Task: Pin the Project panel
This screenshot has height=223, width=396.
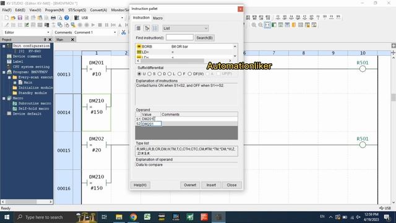Action: [45, 40]
